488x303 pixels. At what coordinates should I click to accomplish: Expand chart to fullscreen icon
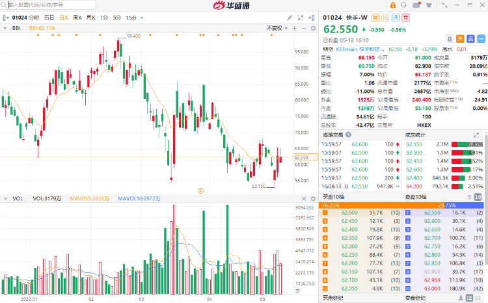point(301,18)
